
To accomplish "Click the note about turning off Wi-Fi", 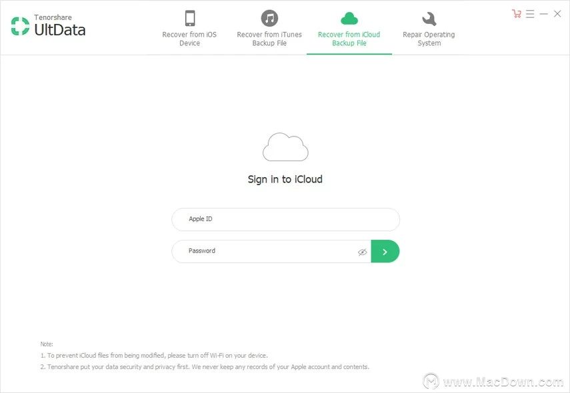I will [154, 355].
